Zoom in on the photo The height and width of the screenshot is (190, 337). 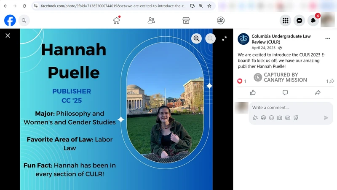(196, 38)
